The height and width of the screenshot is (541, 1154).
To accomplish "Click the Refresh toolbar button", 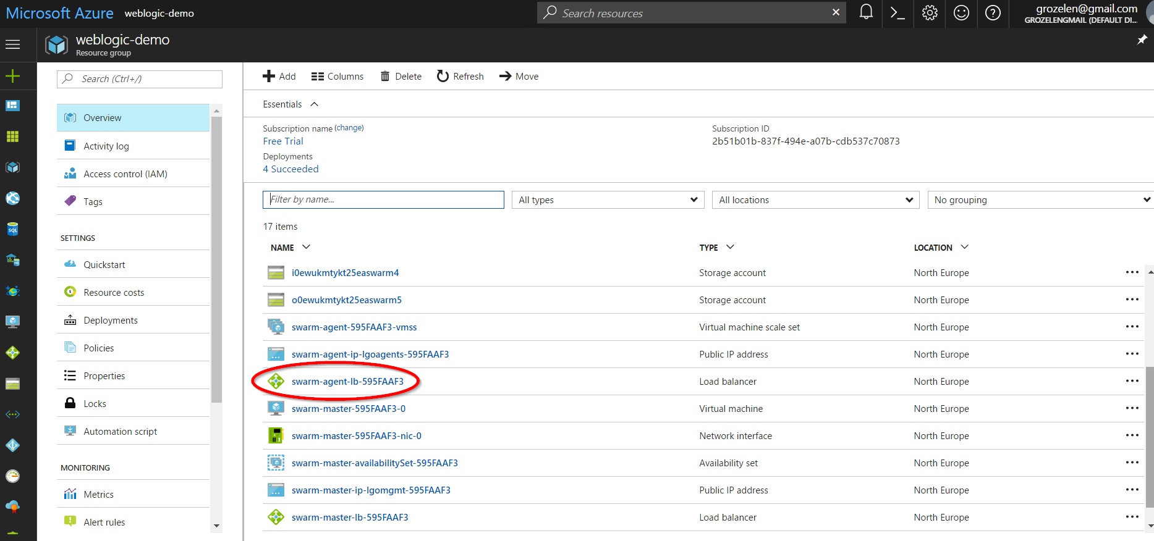I will 460,77.
